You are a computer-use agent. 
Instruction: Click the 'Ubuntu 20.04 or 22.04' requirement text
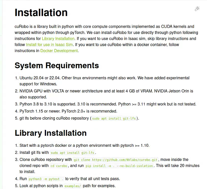pos(40,78)
